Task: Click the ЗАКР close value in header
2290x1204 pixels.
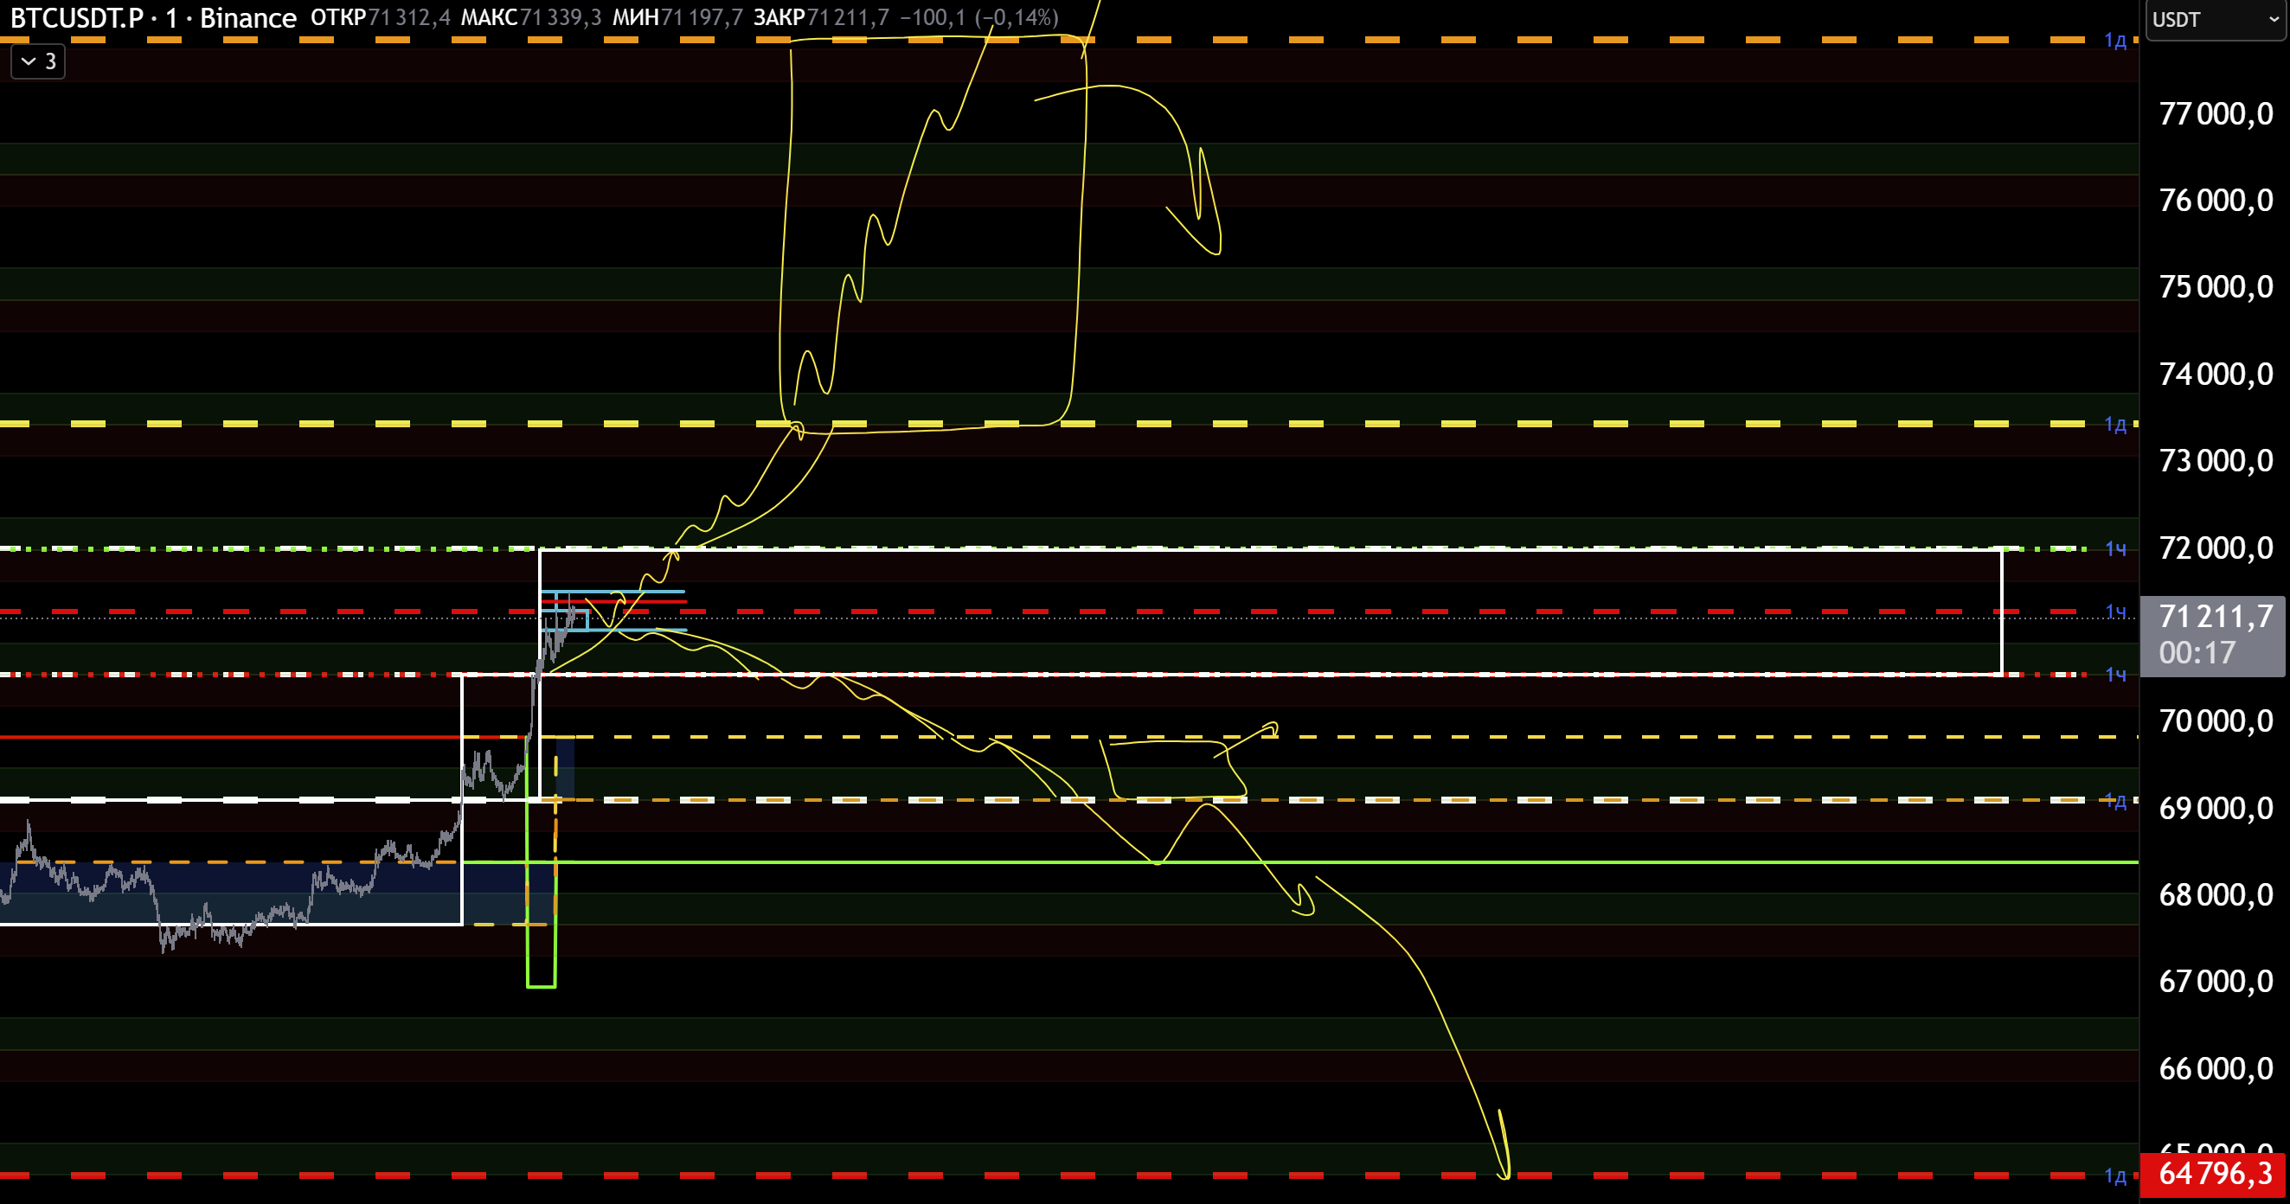Action: [x=846, y=18]
